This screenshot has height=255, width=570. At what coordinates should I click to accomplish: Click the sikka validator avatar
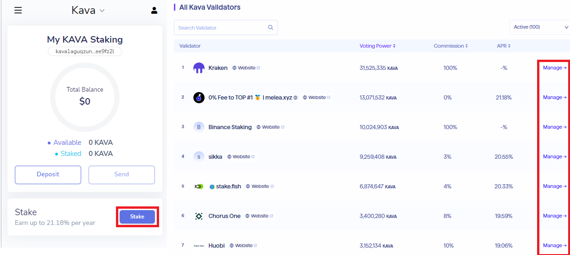coord(199,157)
